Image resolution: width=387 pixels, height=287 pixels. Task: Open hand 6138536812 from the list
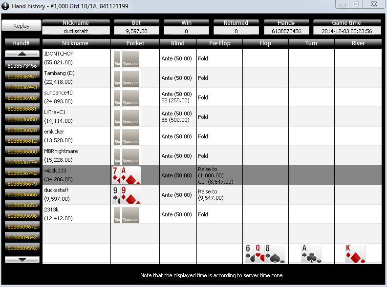(22, 141)
